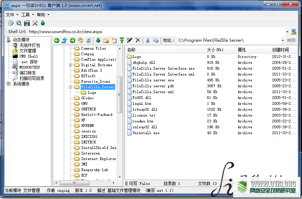Go back with the green back arrow
302x199 pixels.
pos(57,40)
